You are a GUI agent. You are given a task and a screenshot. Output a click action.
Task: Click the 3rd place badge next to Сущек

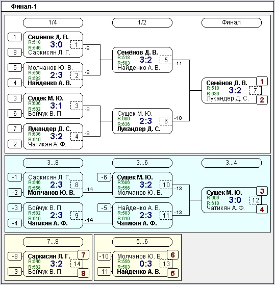point(262,191)
